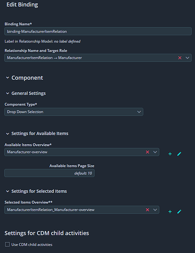This screenshot has height=253, width=195.
Task: Open the Available Items Overview dropdown arrow
Action: (155, 152)
